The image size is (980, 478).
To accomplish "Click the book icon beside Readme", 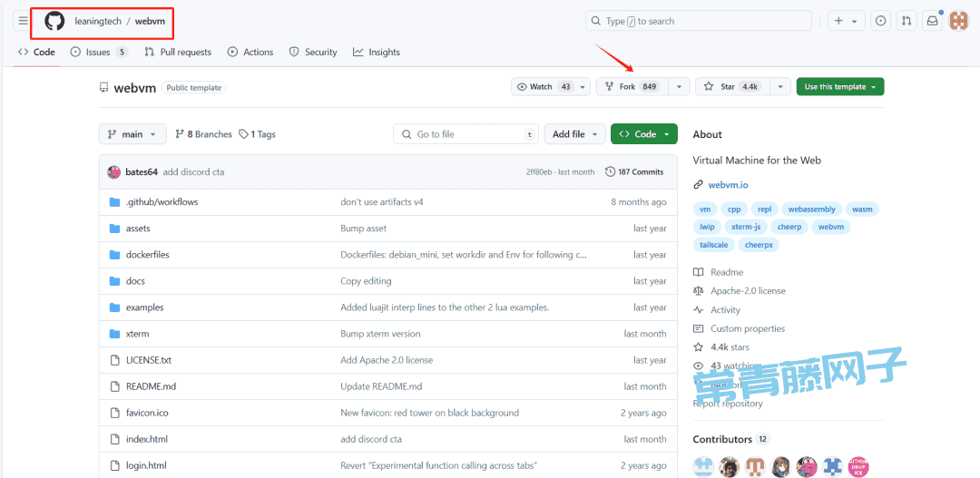I will [x=698, y=272].
